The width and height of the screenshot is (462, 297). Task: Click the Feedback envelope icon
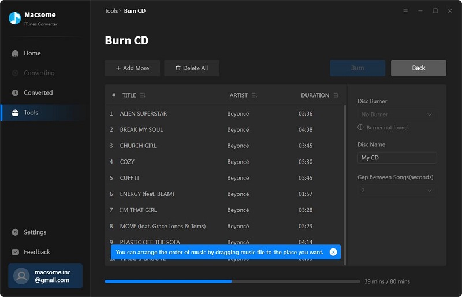point(15,252)
